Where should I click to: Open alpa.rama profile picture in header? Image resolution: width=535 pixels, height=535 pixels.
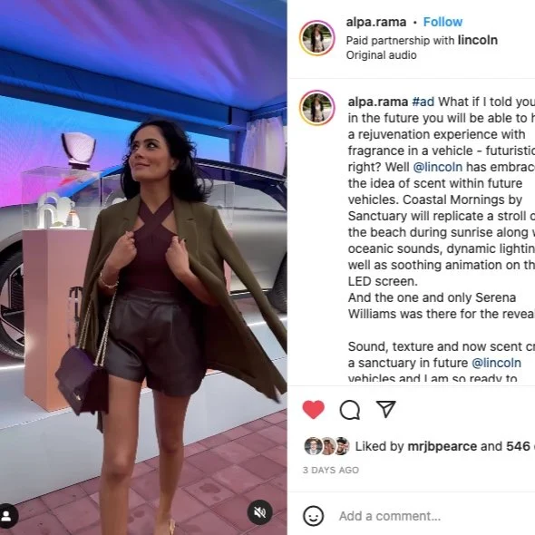pos(317,38)
